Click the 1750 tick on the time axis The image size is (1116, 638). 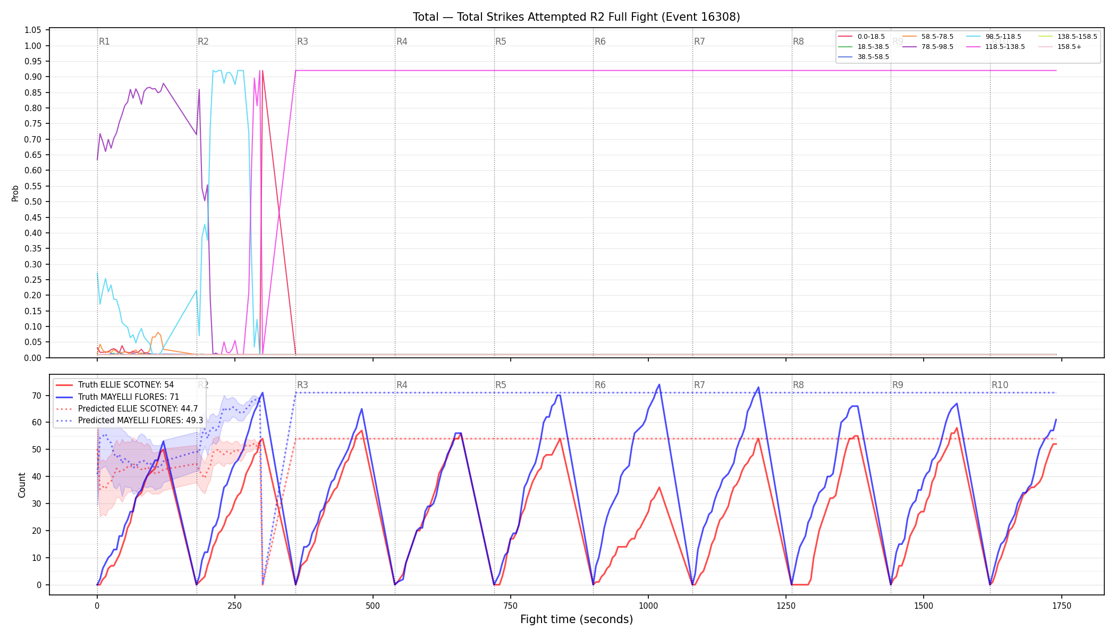(1062, 606)
